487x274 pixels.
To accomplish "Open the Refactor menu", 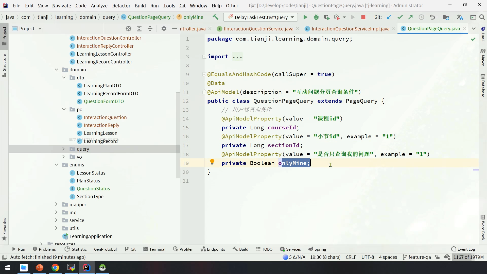I will pyautogui.click(x=121, y=6).
